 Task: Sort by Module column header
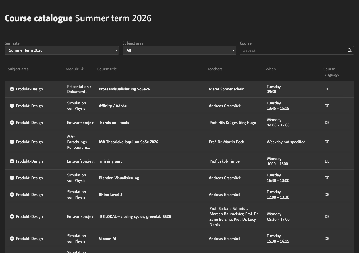point(72,69)
